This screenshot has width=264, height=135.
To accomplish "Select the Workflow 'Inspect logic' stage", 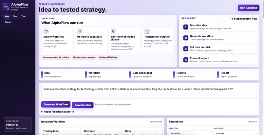I will pyautogui.click(x=105, y=75).
